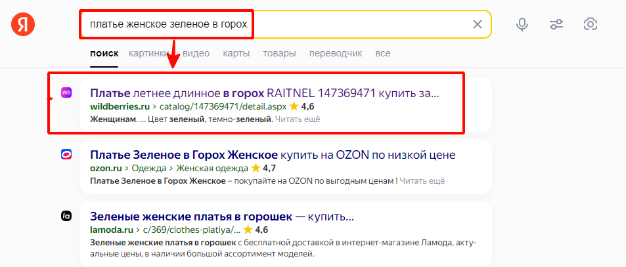
Task: Open the wildberries.ru domain link
Action: (120, 107)
